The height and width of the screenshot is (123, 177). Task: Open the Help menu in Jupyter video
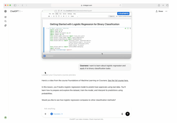pos(74,14)
